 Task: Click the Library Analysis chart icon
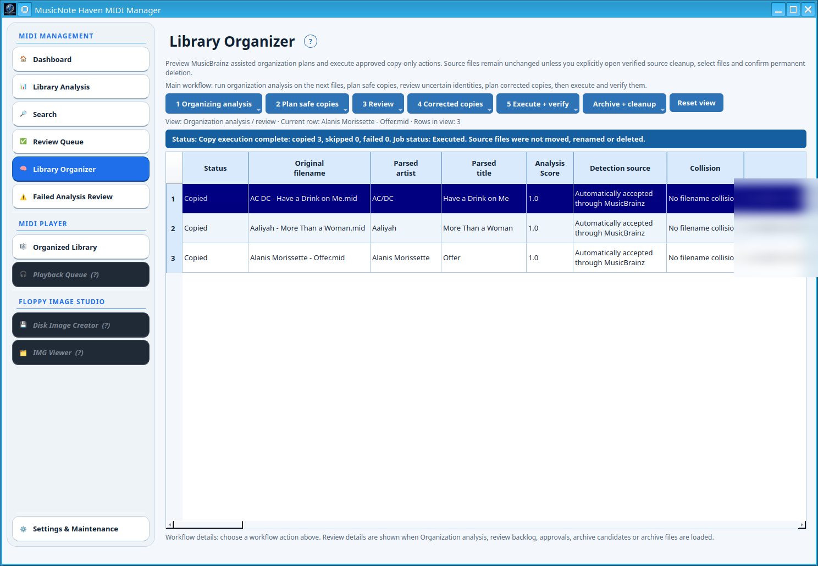23,86
